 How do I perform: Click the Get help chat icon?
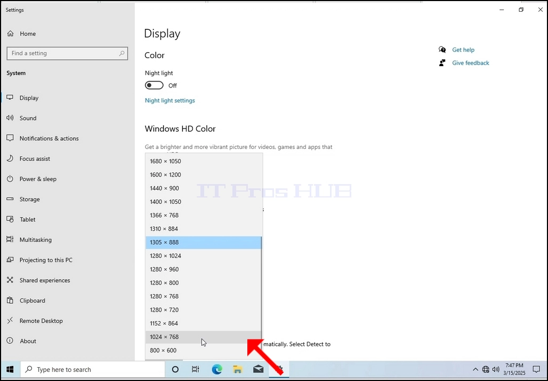(442, 50)
